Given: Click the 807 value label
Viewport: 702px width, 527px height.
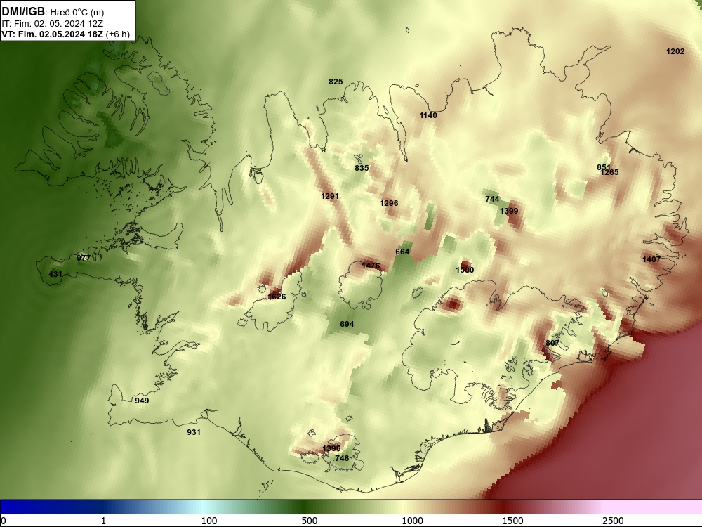Looking at the screenshot, I should click(x=552, y=343).
